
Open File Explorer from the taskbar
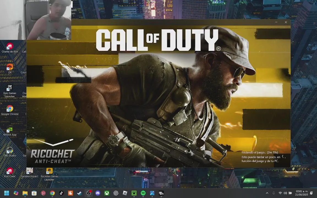25,193
